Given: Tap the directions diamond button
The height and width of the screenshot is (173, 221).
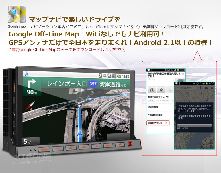Looking at the screenshot, I should tap(161, 90).
